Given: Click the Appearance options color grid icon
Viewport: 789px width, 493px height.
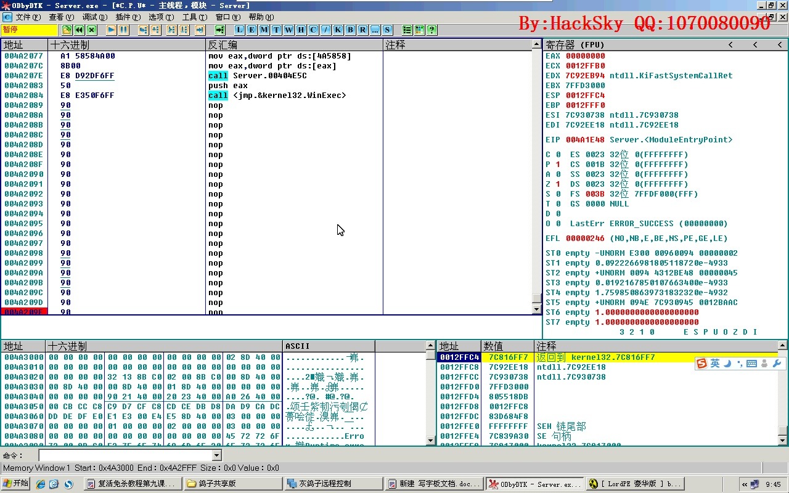Looking at the screenshot, I should 419,30.
